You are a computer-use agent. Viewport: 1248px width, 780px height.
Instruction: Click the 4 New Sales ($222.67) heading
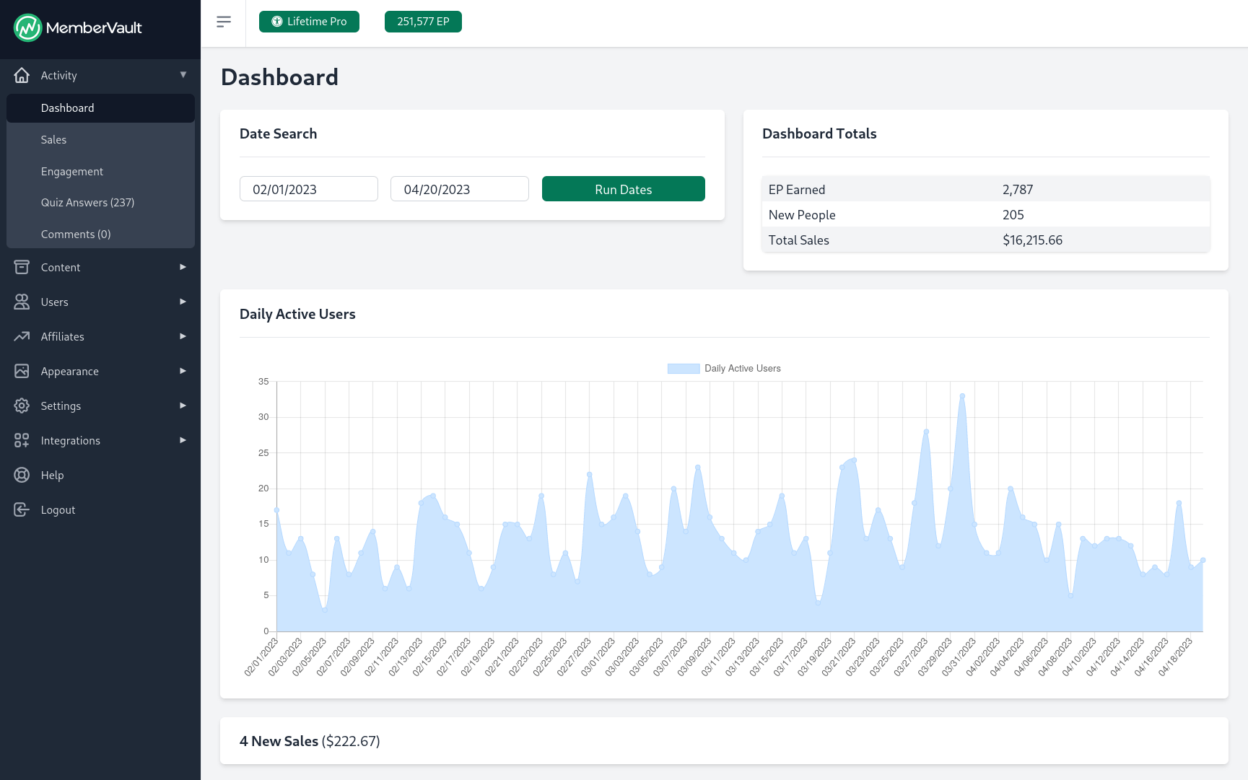click(x=310, y=742)
